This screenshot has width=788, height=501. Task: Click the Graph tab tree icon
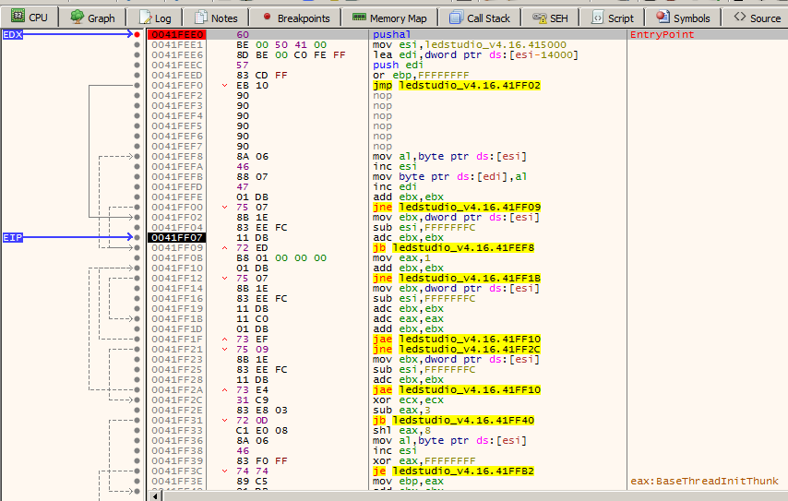click(78, 18)
